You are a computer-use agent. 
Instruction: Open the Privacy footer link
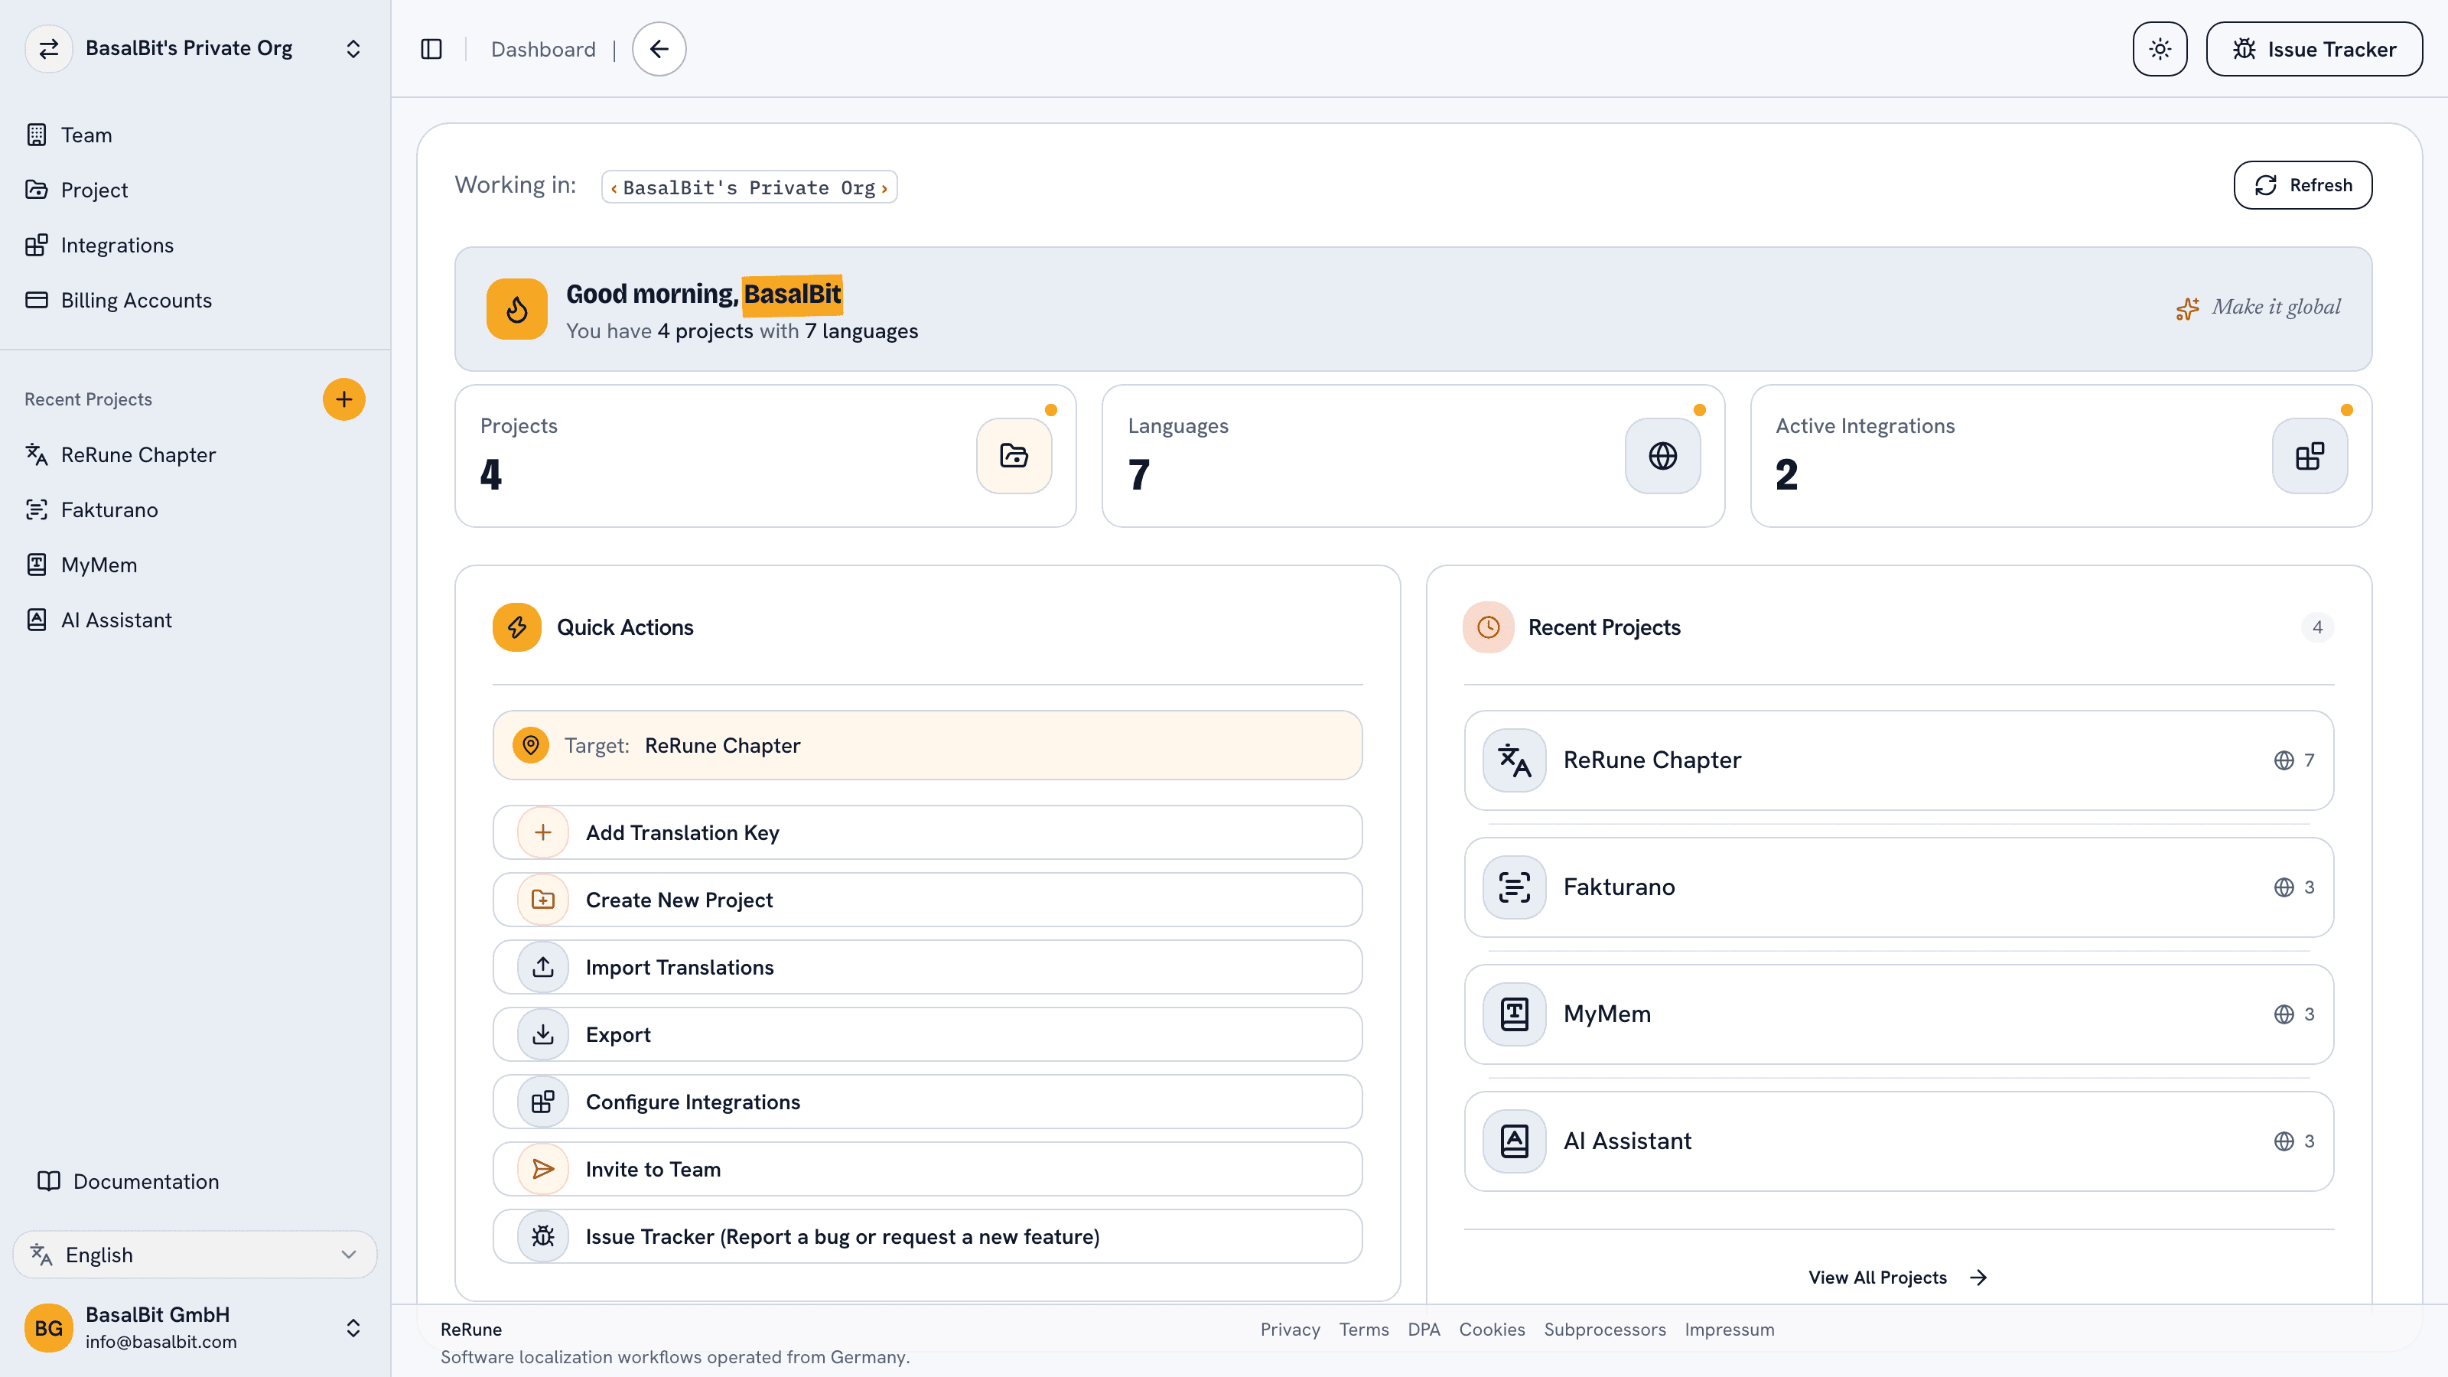pos(1290,1330)
